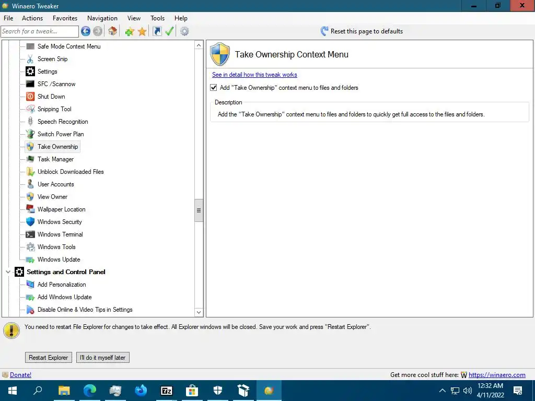Click the Reset page refresh arrow icon
Viewport: 535px width, 401px height.
click(x=324, y=31)
